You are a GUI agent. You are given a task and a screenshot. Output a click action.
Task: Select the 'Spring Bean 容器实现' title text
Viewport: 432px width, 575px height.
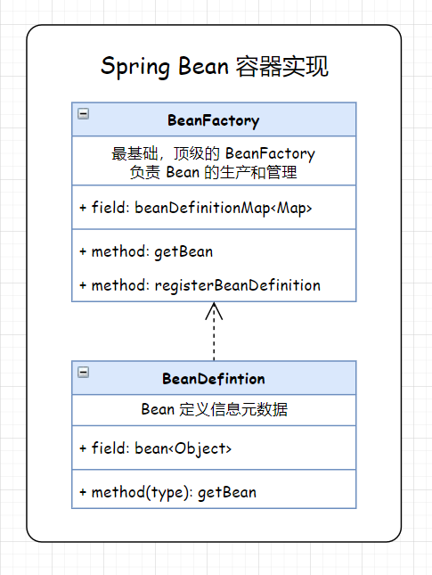click(x=215, y=66)
